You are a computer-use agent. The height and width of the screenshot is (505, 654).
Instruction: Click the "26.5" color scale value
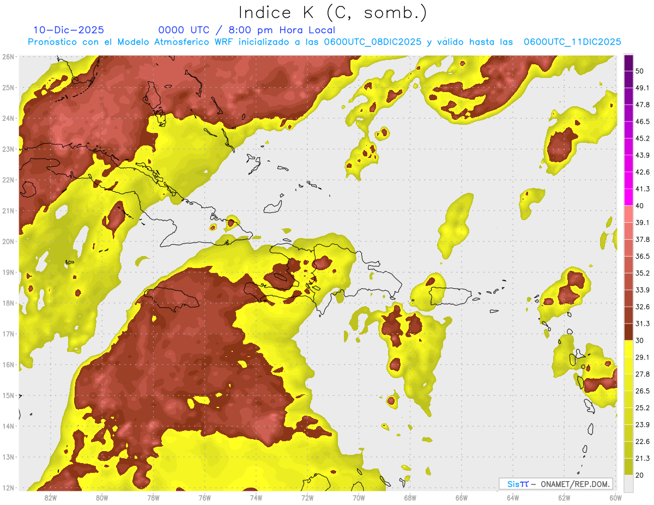(643, 391)
